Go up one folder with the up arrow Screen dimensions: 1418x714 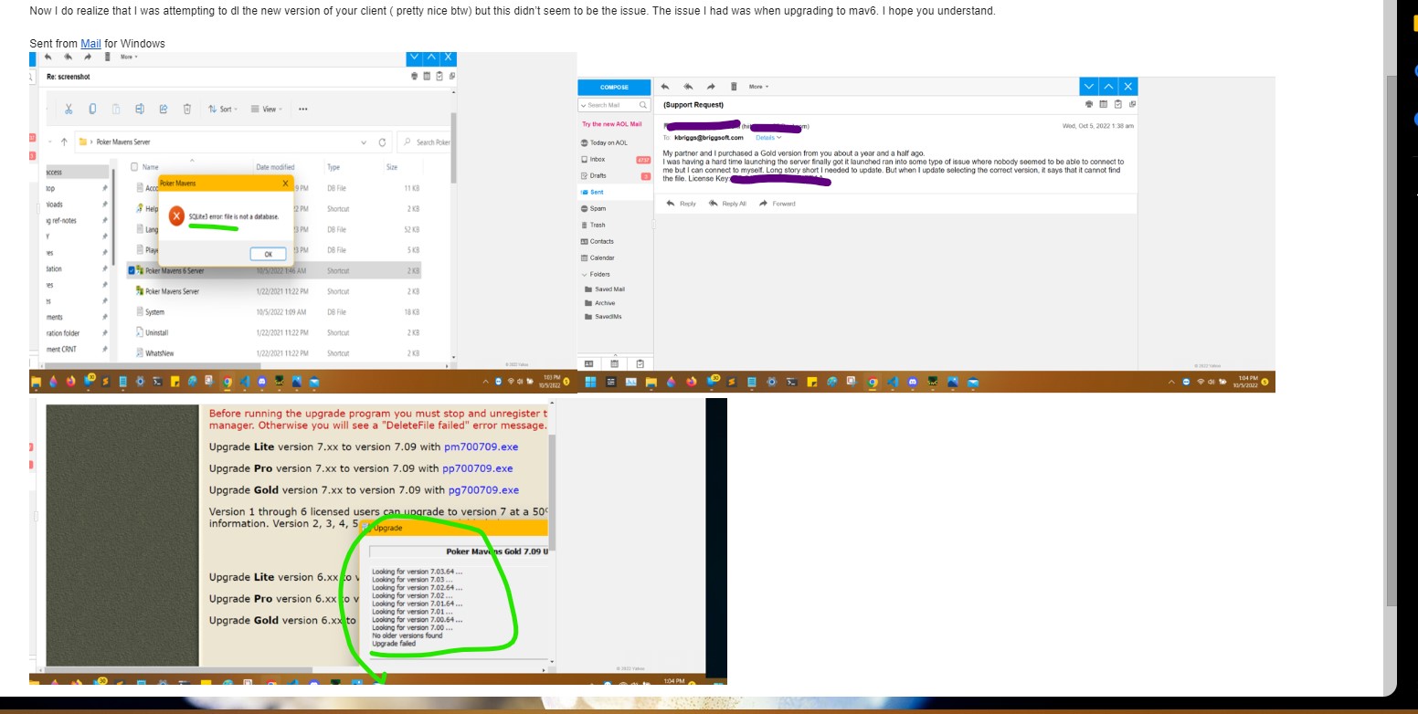(x=63, y=142)
